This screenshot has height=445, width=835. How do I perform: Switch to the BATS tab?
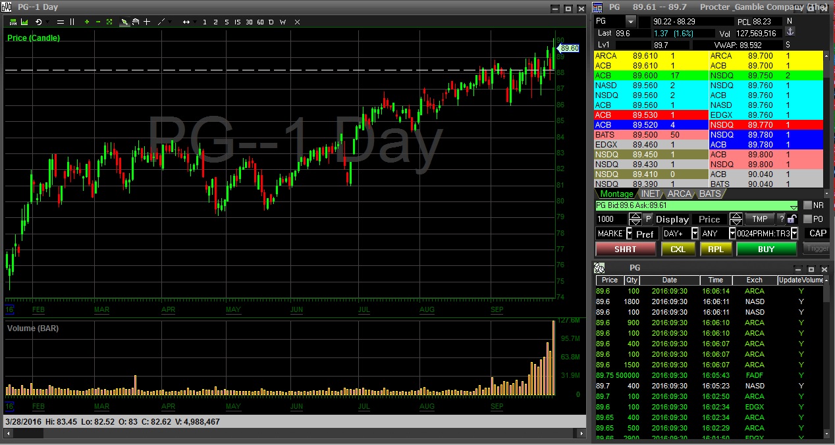point(709,194)
